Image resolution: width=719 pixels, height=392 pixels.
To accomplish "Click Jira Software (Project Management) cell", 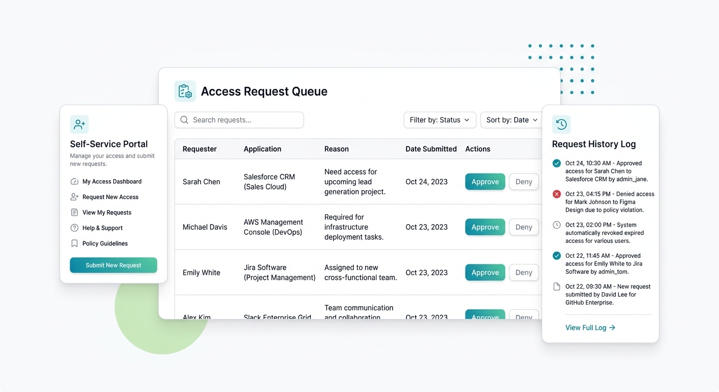I will point(279,273).
